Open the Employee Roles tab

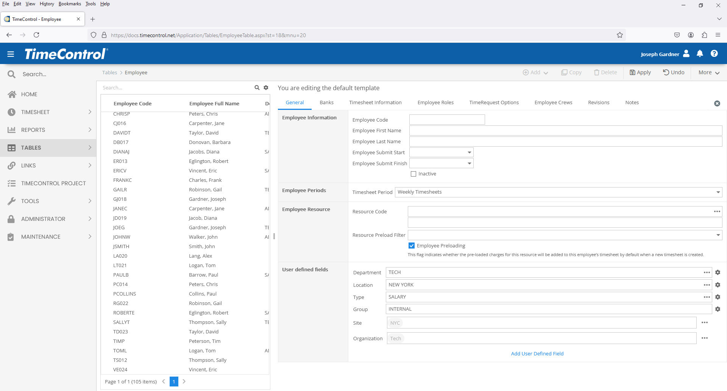(x=435, y=103)
